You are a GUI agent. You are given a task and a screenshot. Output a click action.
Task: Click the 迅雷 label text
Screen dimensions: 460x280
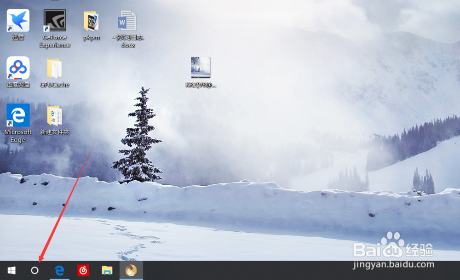(x=18, y=37)
